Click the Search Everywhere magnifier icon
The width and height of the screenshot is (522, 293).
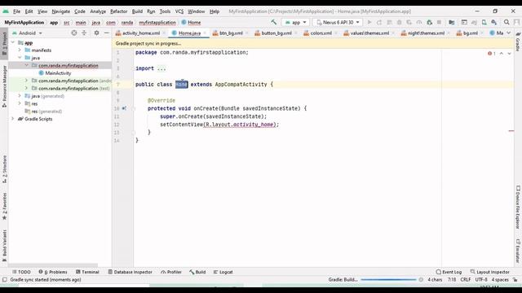507,22
